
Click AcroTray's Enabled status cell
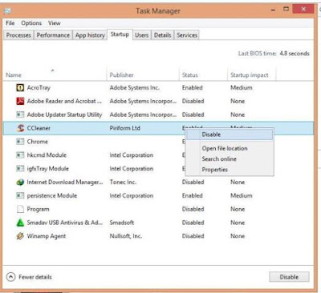tap(193, 88)
